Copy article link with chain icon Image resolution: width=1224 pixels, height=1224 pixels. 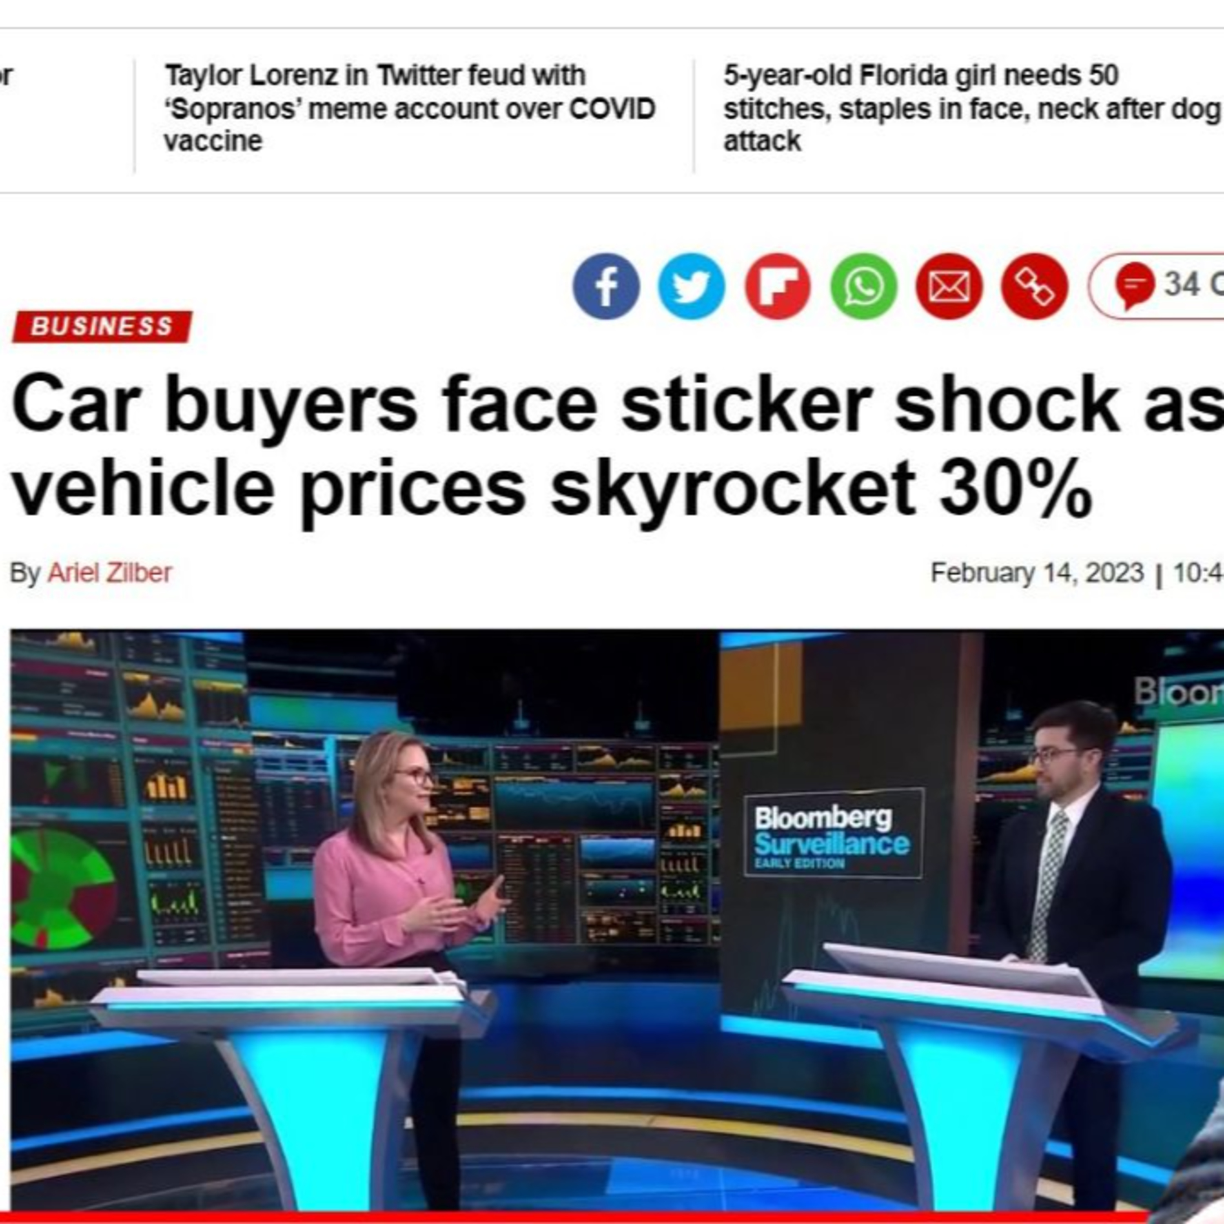coord(1035,286)
